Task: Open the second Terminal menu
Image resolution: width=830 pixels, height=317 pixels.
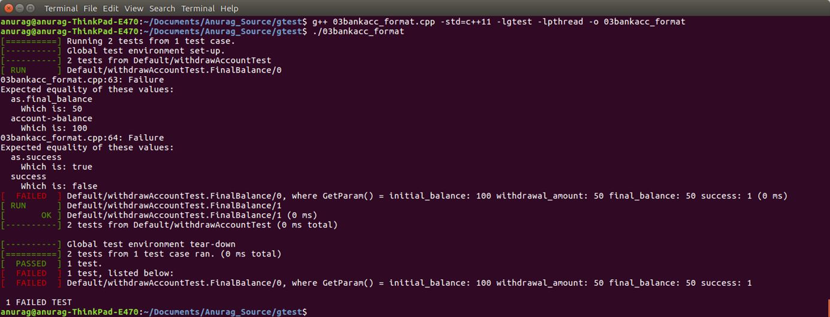Action: tap(198, 8)
